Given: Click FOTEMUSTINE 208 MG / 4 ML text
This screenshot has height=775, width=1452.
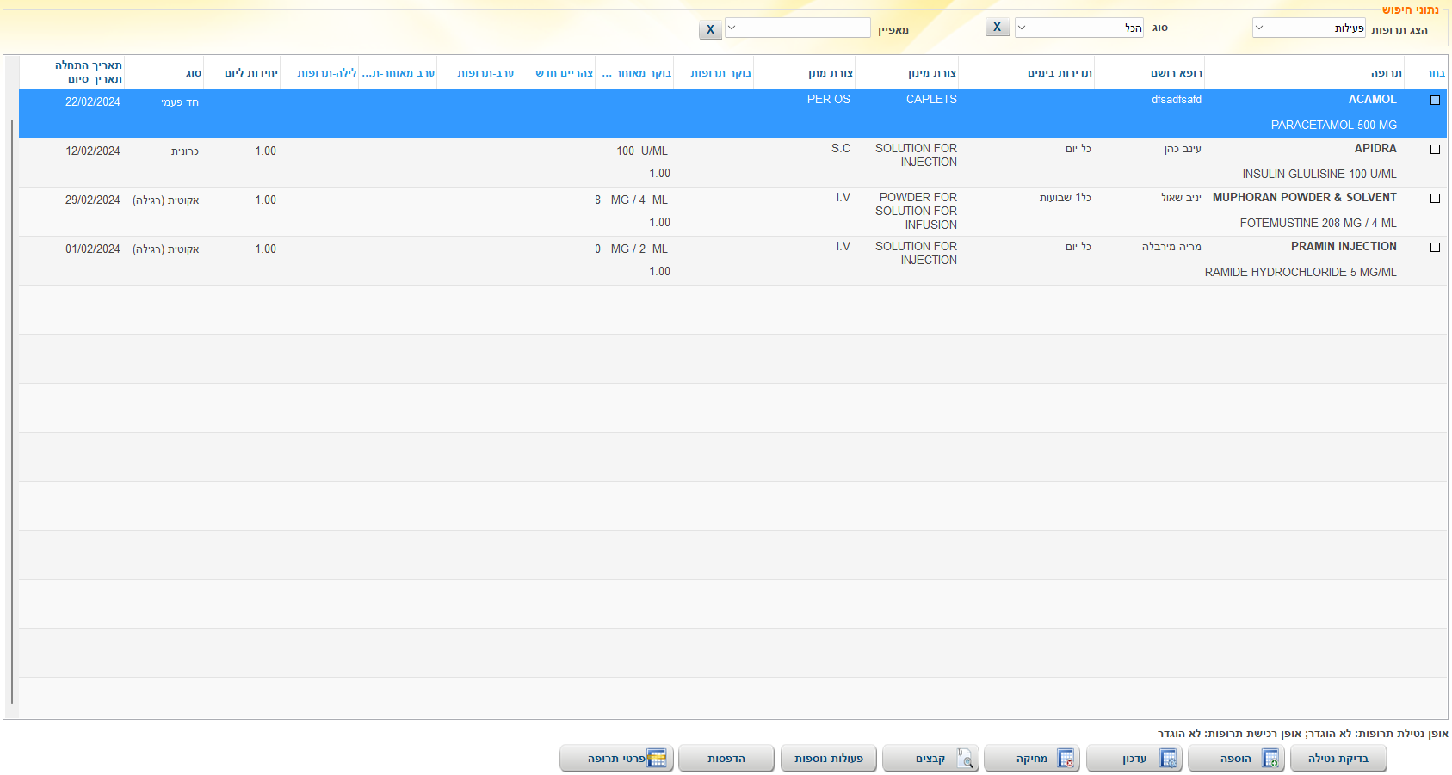Looking at the screenshot, I should point(1319,224).
